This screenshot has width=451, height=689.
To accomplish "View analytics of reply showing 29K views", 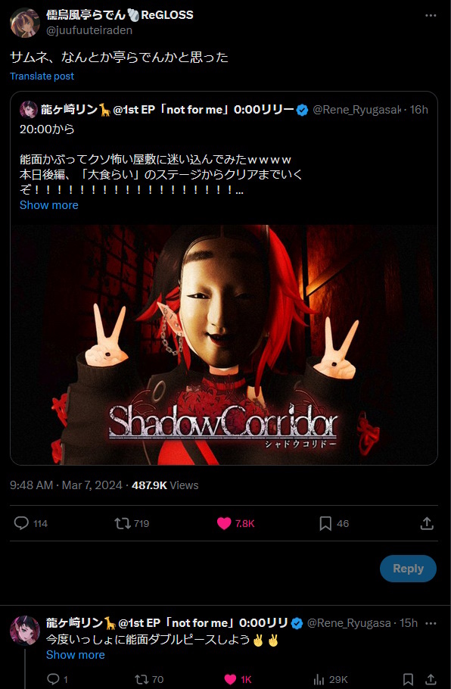I will pyautogui.click(x=319, y=679).
